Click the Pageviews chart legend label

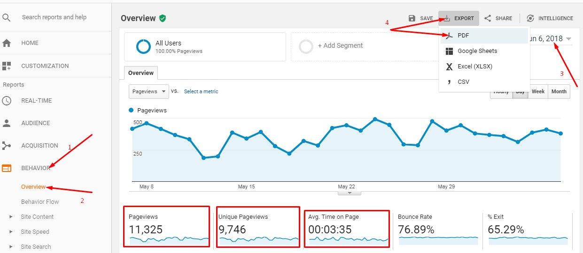152,111
